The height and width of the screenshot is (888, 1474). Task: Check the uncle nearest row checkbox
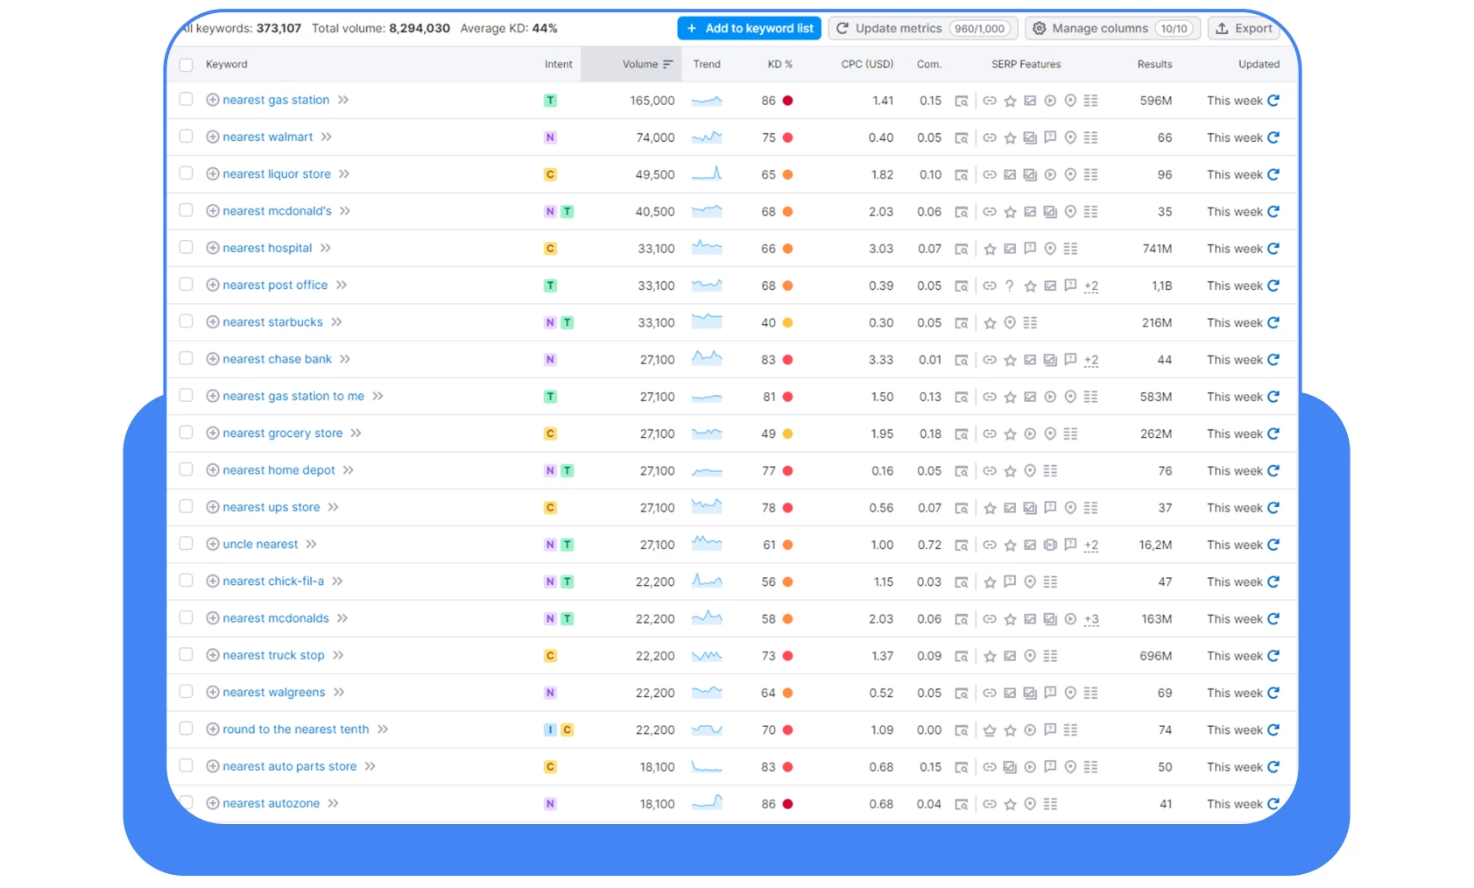186,543
